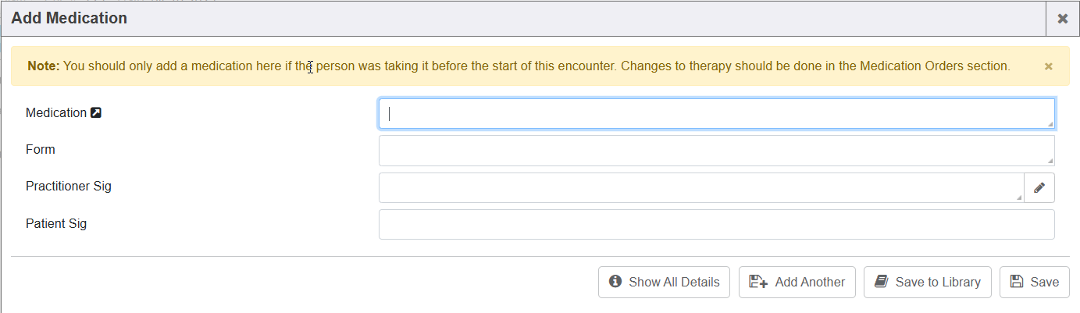Screen dimensions: 1080x313
Task: Click the Form label text
Action: 41,149
